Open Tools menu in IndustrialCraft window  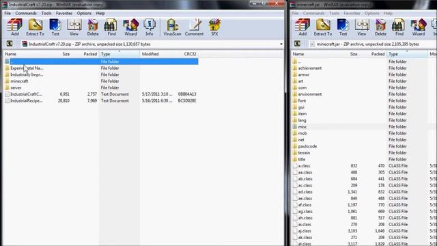coord(46,13)
